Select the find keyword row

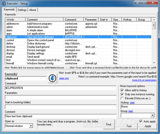click(x=78, y=60)
